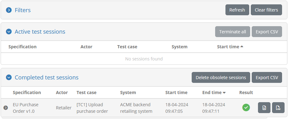Sort completed sessions by End time arrow
The image size is (288, 119).
(x=224, y=93)
